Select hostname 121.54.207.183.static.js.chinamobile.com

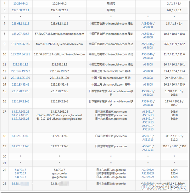(x=59, y=54)
